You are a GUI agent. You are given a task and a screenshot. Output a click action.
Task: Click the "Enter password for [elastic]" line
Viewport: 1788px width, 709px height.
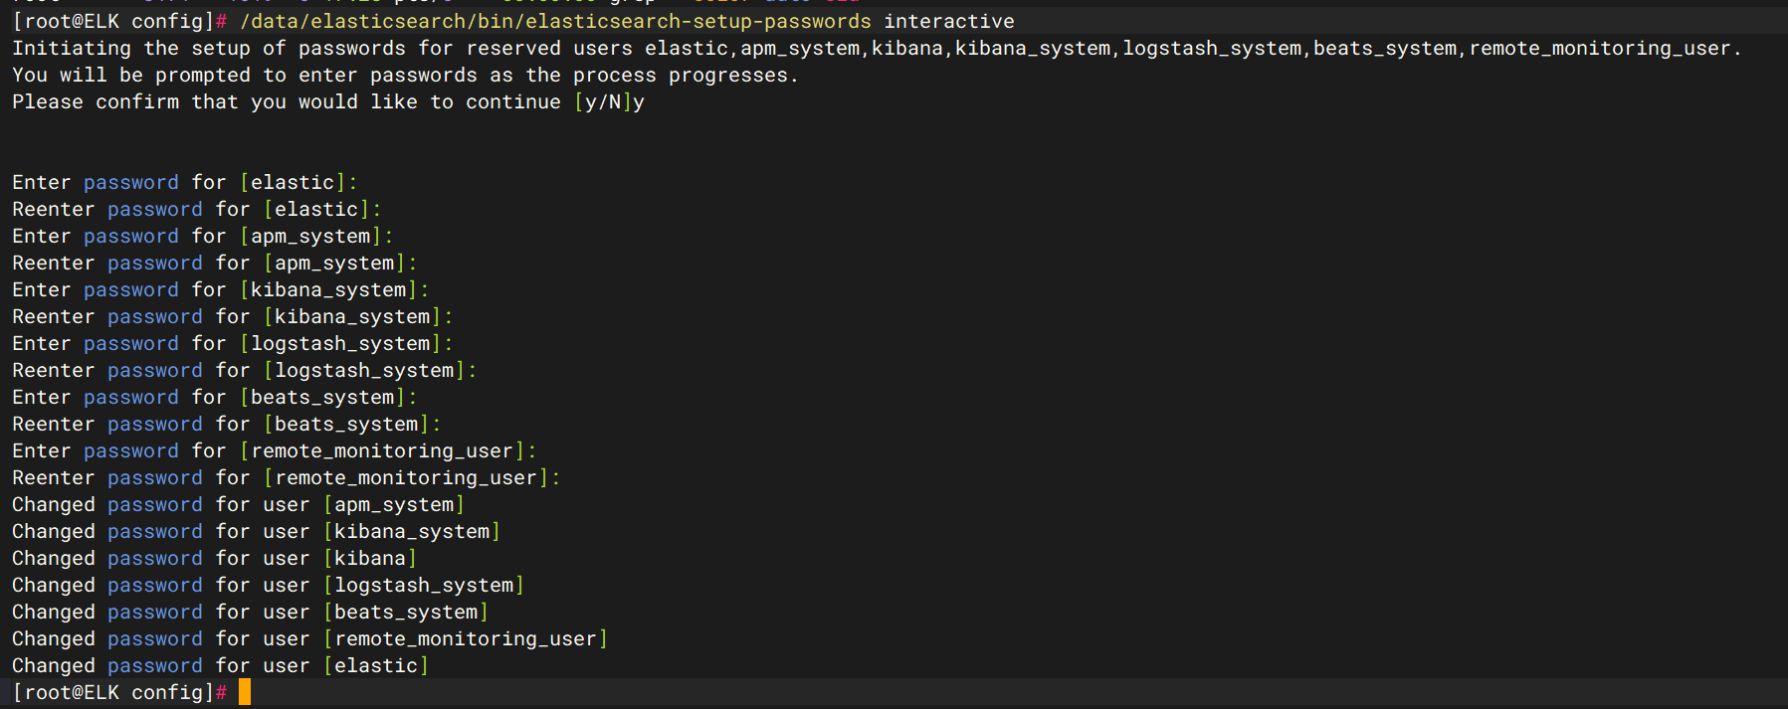point(184,182)
